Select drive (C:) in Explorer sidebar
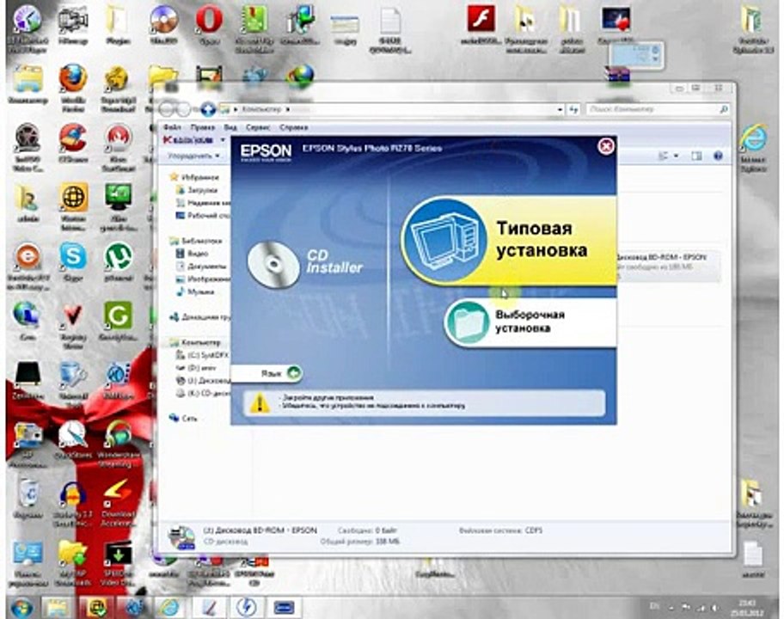The image size is (784, 619). (x=207, y=355)
